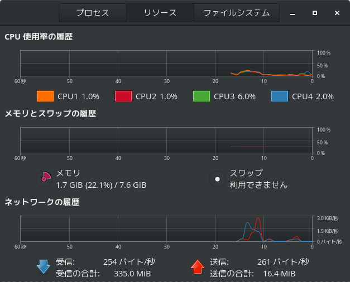This screenshot has height=282, width=350.
Task: Maximize the system monitor window
Action: 315,13
